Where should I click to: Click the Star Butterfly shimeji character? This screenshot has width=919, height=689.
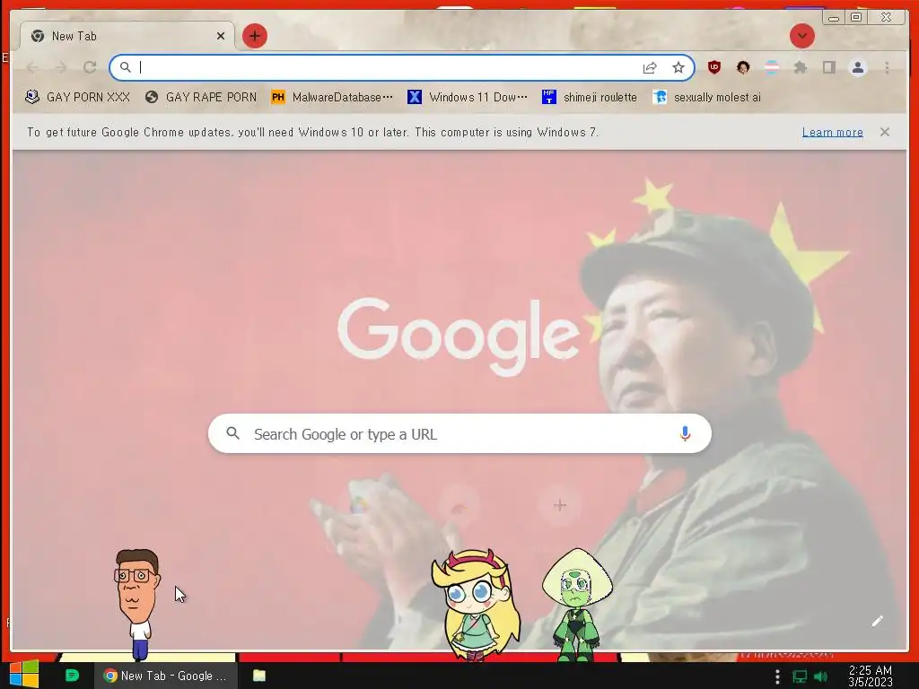476,604
